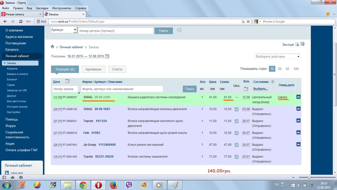Toggle paid checkbox for SWAG 99 90 1993

click(x=236, y=109)
